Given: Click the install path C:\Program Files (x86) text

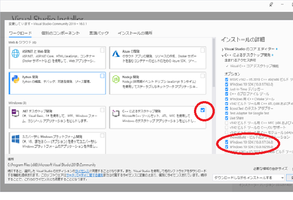Looking at the screenshot, I should click(x=52, y=165).
